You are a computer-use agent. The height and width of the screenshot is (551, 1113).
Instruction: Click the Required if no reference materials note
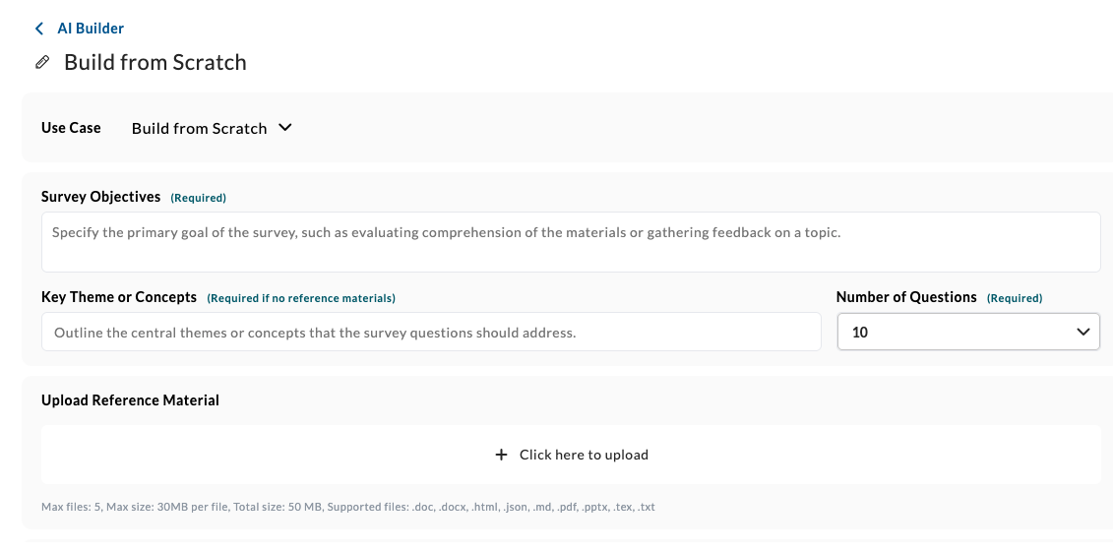(x=301, y=298)
